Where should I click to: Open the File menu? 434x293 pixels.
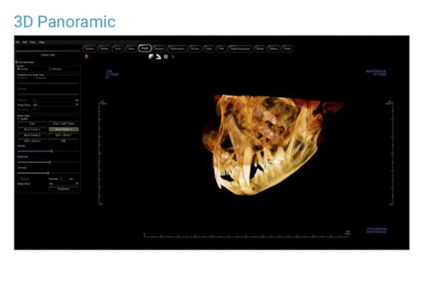(x=17, y=42)
